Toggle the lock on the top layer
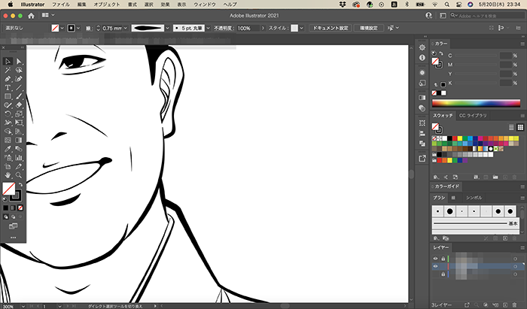Image resolution: width=527 pixels, height=309 pixels. pyautogui.click(x=443, y=259)
